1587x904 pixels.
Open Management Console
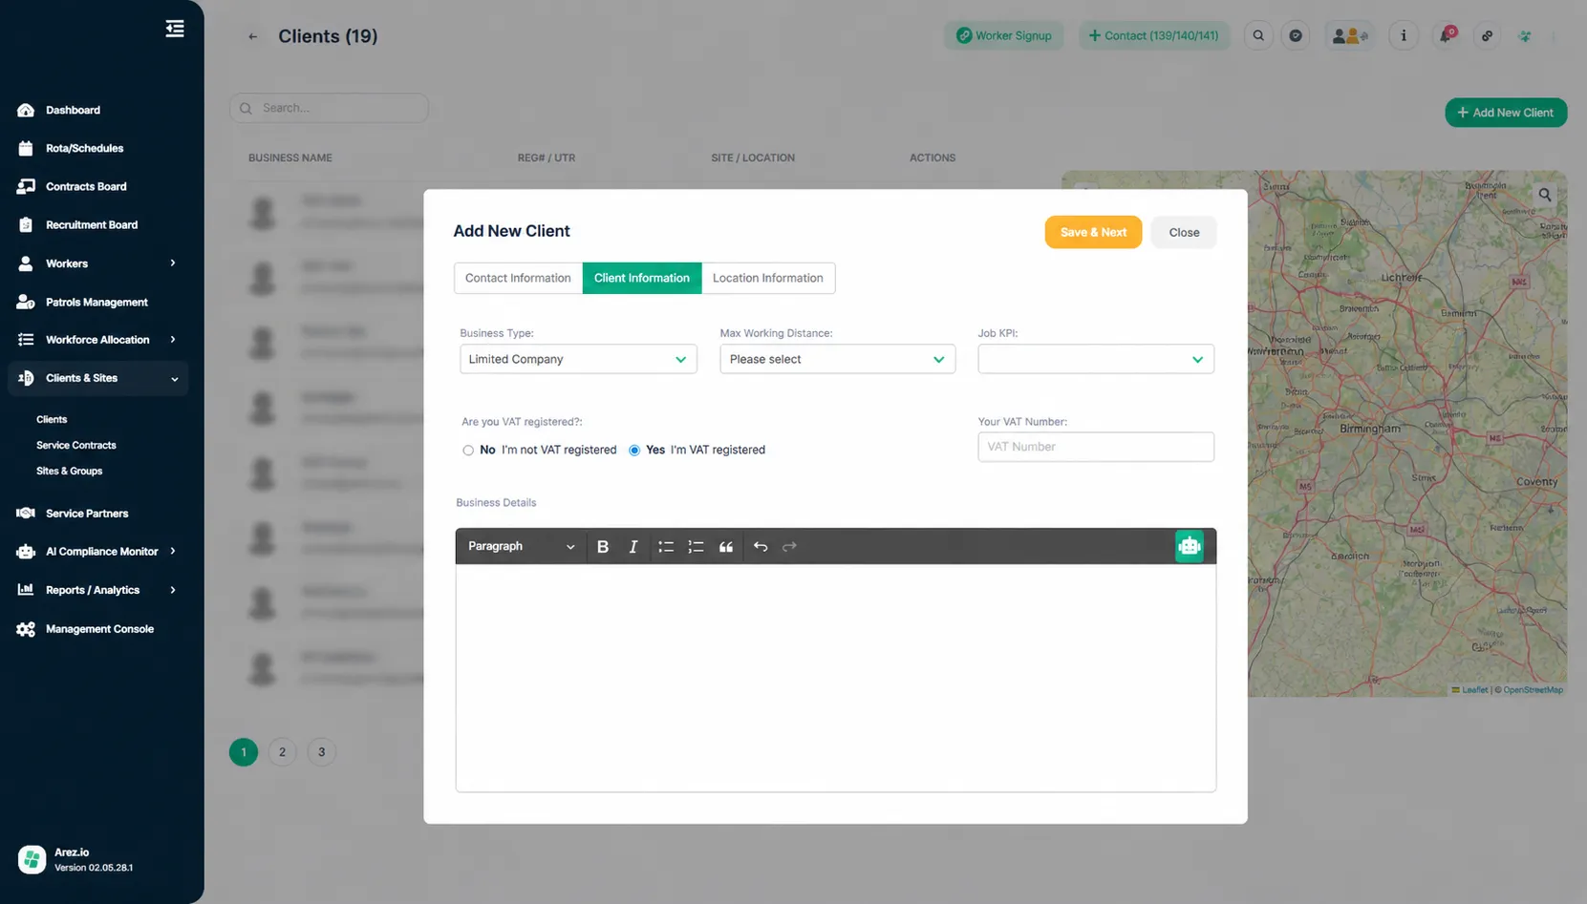coord(99,629)
